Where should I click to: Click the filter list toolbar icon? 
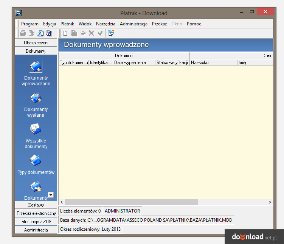pyautogui.click(x=111, y=33)
